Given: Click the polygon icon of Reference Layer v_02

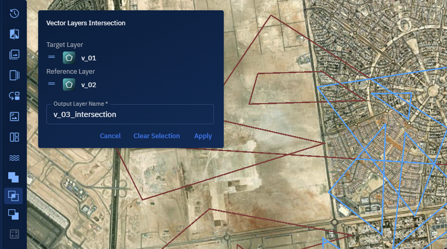Looking at the screenshot, I should (x=69, y=84).
